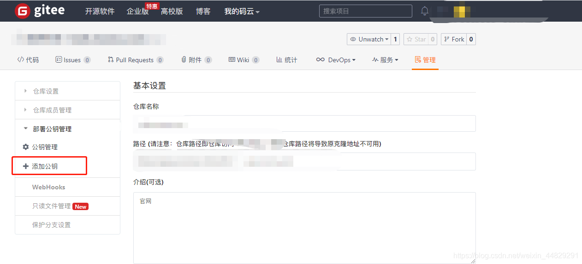Click the 基本设置 heading
This screenshot has width=582, height=264.
point(149,86)
